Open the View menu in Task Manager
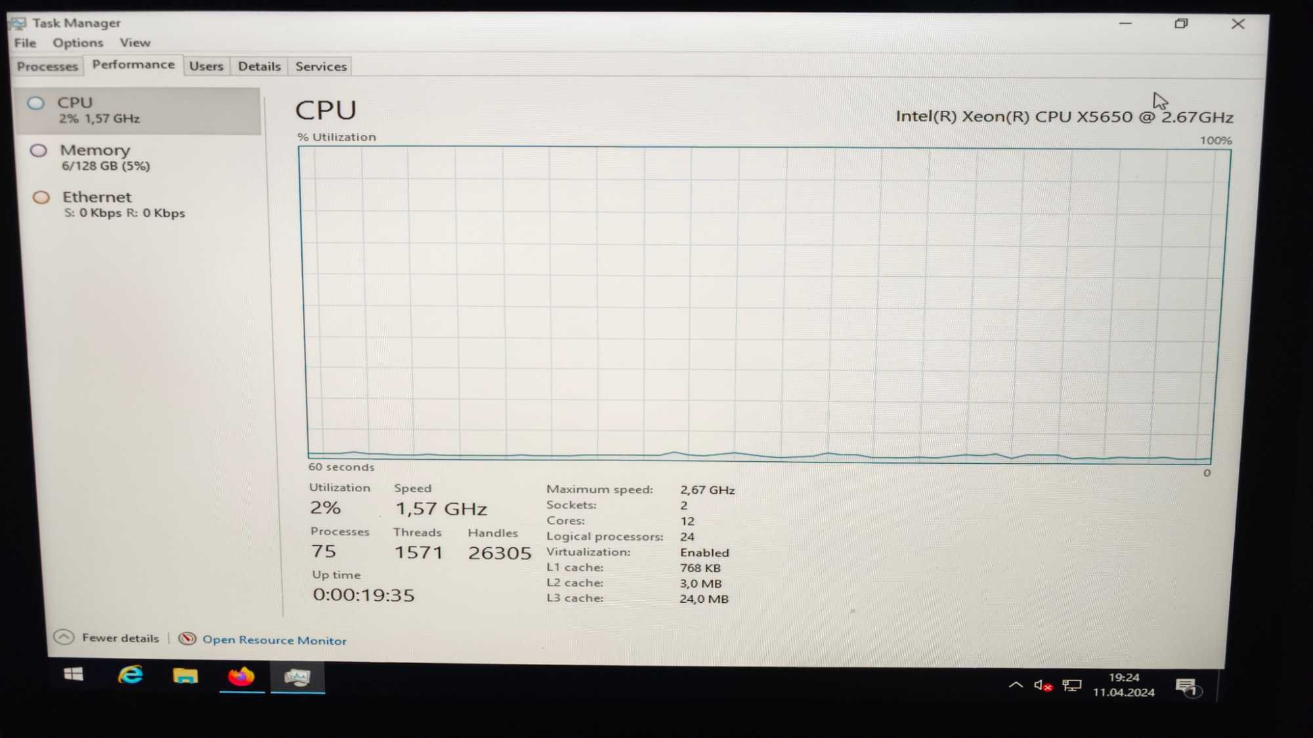The width and height of the screenshot is (1313, 738). click(x=133, y=41)
